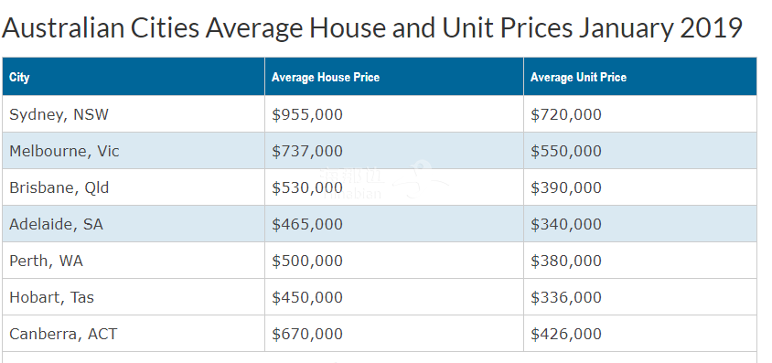The height and width of the screenshot is (363, 772).
Task: Click Hobart unit price $336,000
Action: (565, 297)
